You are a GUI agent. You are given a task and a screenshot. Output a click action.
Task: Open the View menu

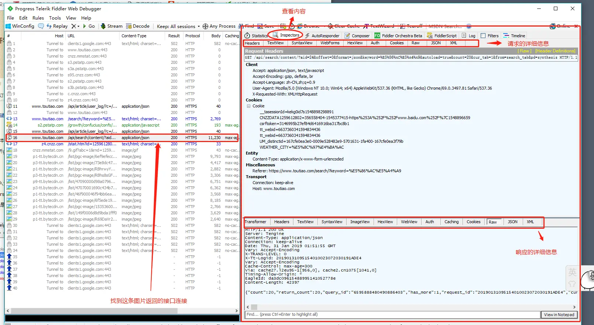[x=71, y=18]
